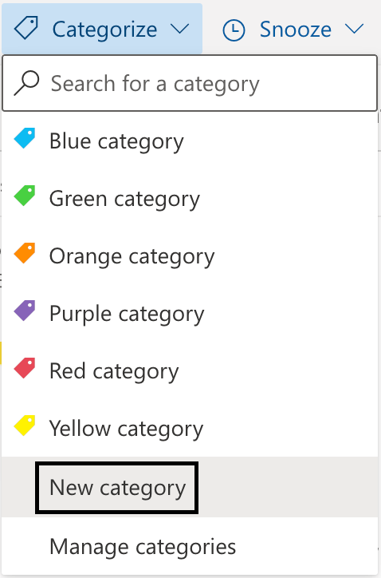
Task: Click the Snooze clock icon
Action: click(x=234, y=30)
